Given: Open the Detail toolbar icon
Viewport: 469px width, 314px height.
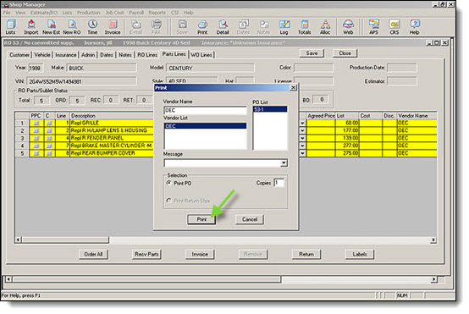Looking at the screenshot, I should point(223,27).
